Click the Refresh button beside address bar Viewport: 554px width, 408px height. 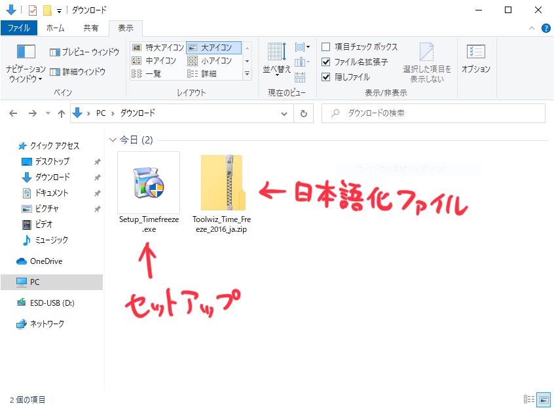[x=303, y=113]
